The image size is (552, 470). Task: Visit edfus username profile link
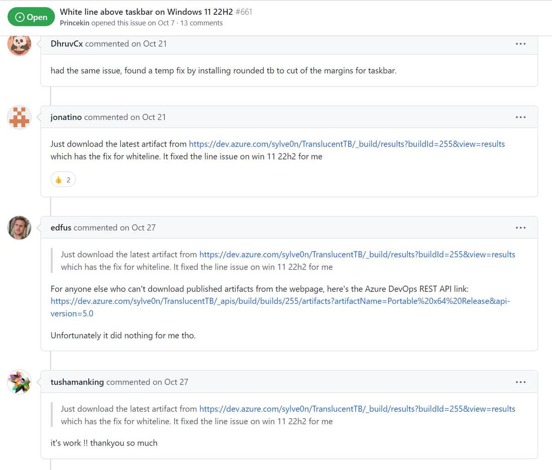[61, 228]
